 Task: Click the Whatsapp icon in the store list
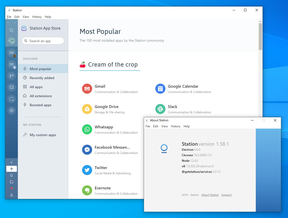coord(87,129)
